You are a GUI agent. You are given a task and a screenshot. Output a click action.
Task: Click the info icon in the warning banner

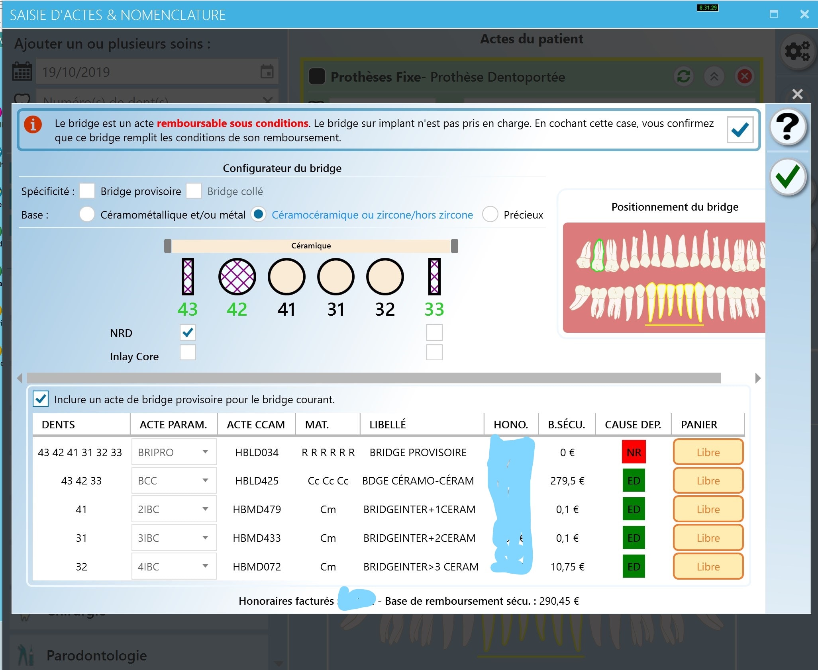33,125
